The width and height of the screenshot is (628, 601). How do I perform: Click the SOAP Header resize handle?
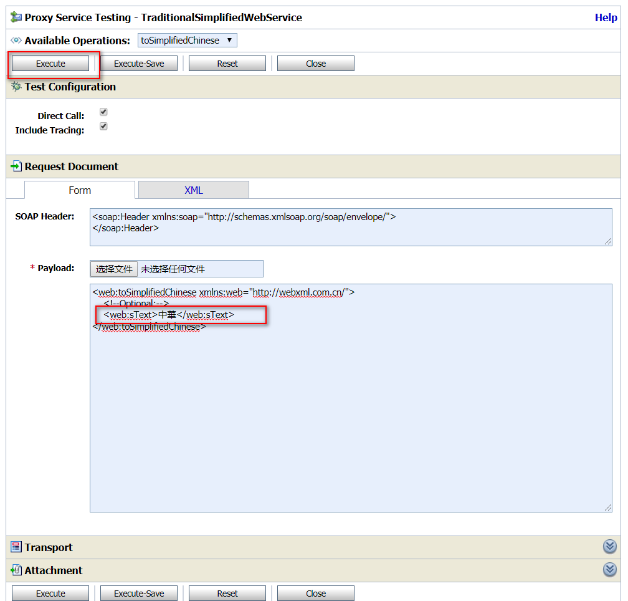(x=608, y=241)
